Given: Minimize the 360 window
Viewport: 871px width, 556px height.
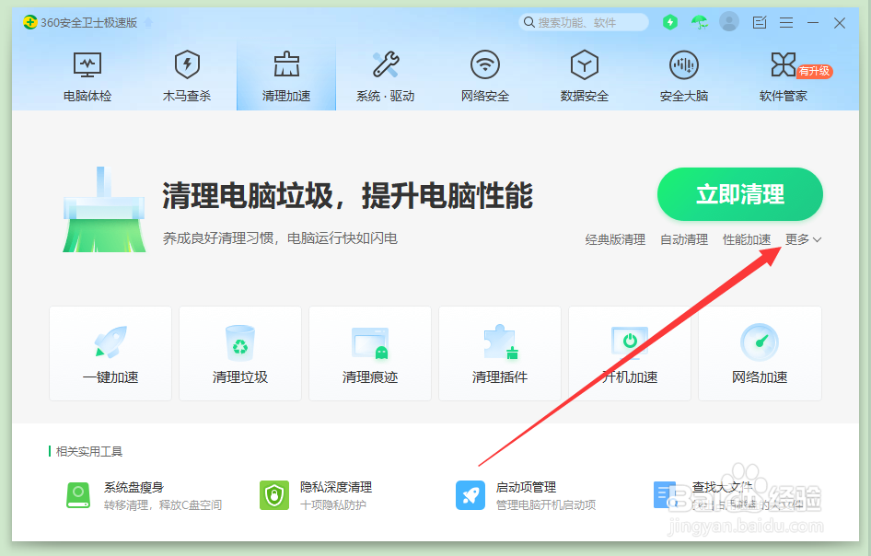Looking at the screenshot, I should 813,22.
